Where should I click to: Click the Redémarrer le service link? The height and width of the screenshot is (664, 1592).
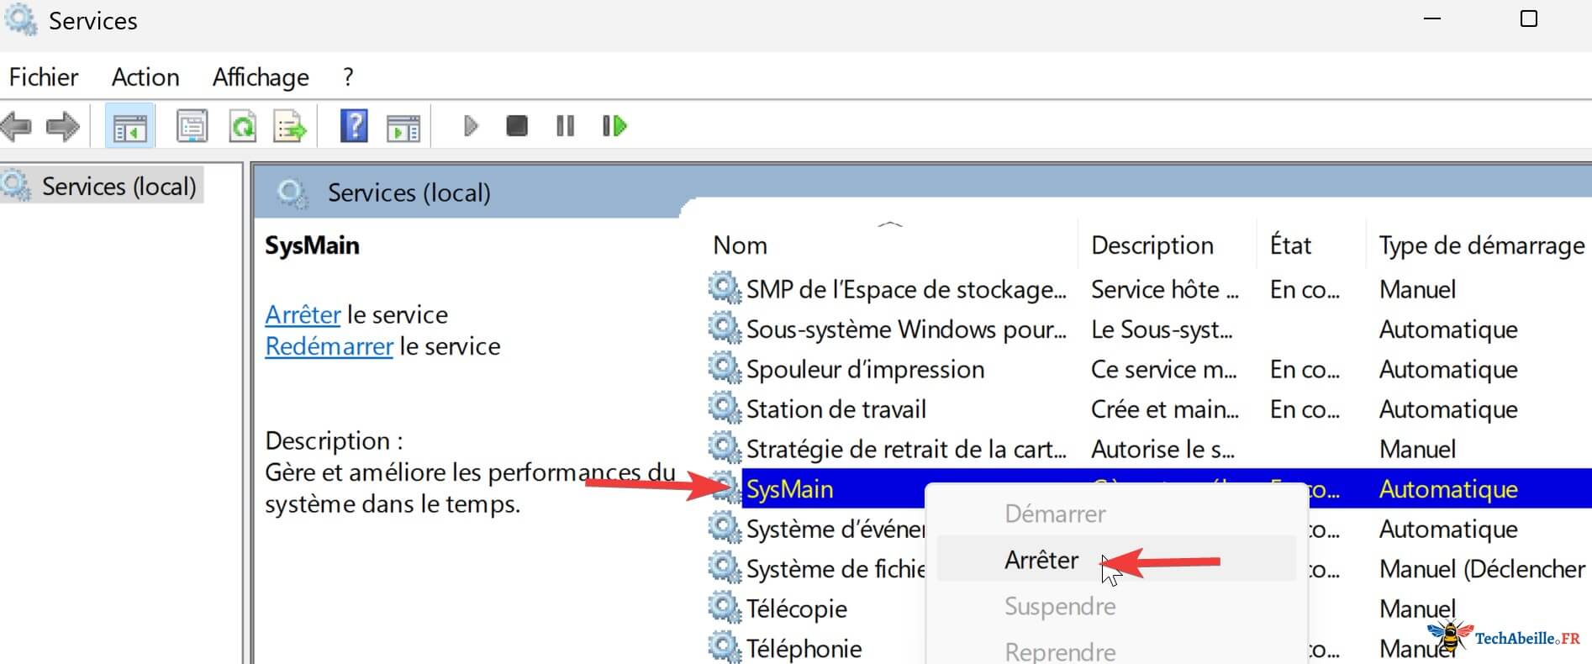329,346
